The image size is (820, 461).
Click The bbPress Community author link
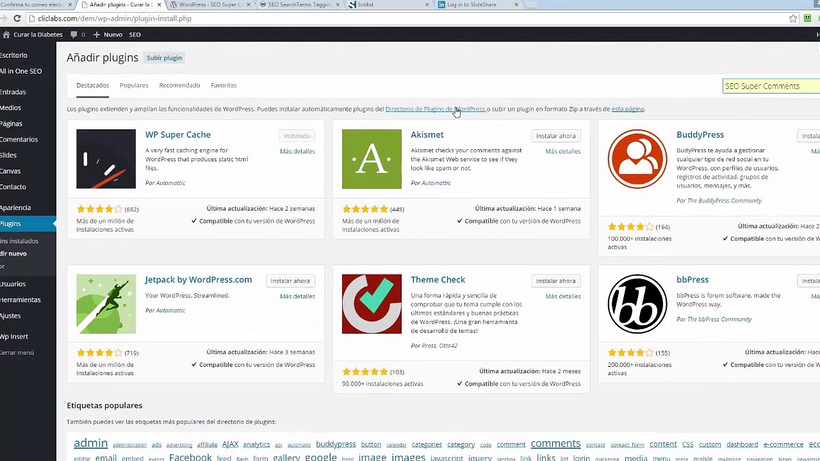(x=719, y=319)
